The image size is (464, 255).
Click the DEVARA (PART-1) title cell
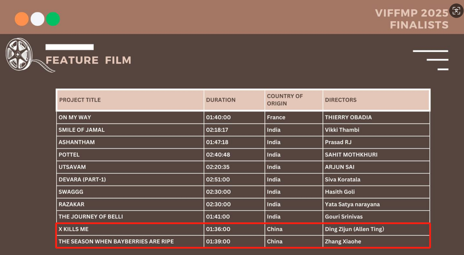coord(82,179)
